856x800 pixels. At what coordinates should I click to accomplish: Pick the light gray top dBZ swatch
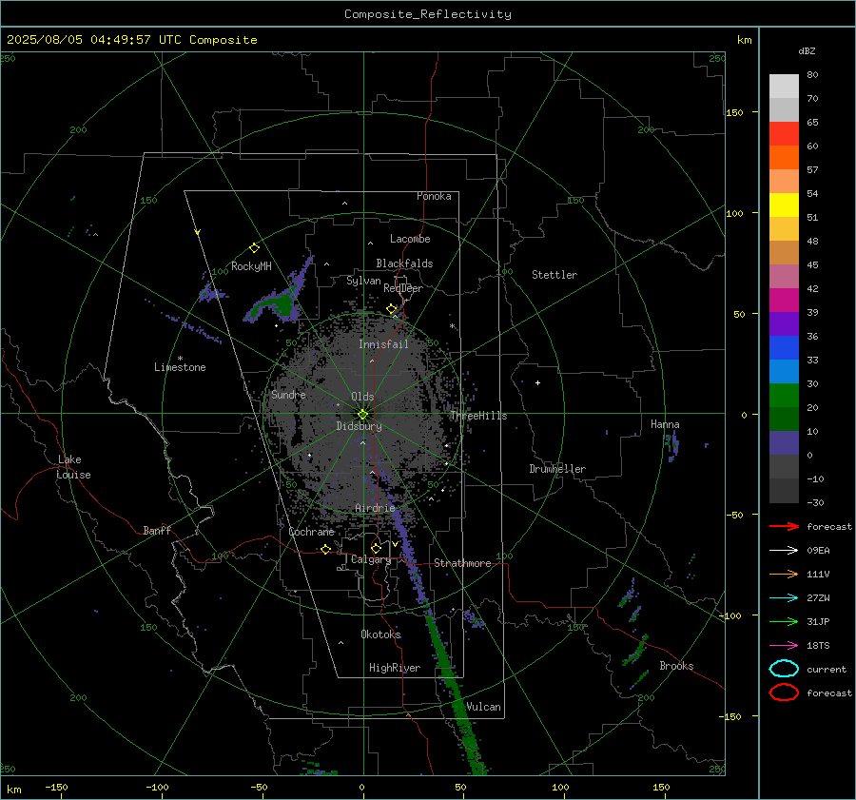[784, 86]
